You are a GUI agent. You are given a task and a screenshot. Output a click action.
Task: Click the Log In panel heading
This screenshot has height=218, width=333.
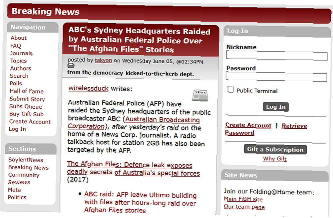237,31
